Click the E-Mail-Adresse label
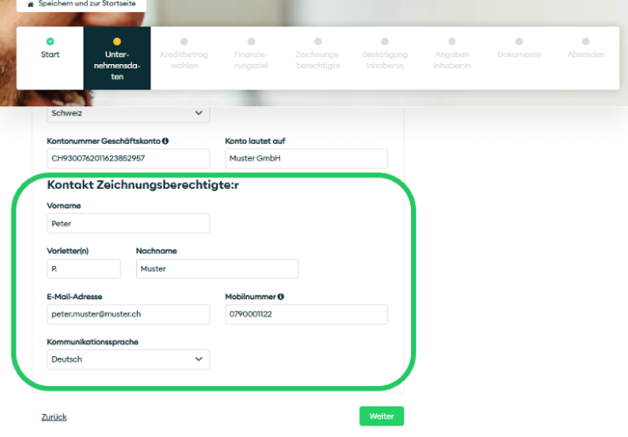 pyautogui.click(x=75, y=297)
